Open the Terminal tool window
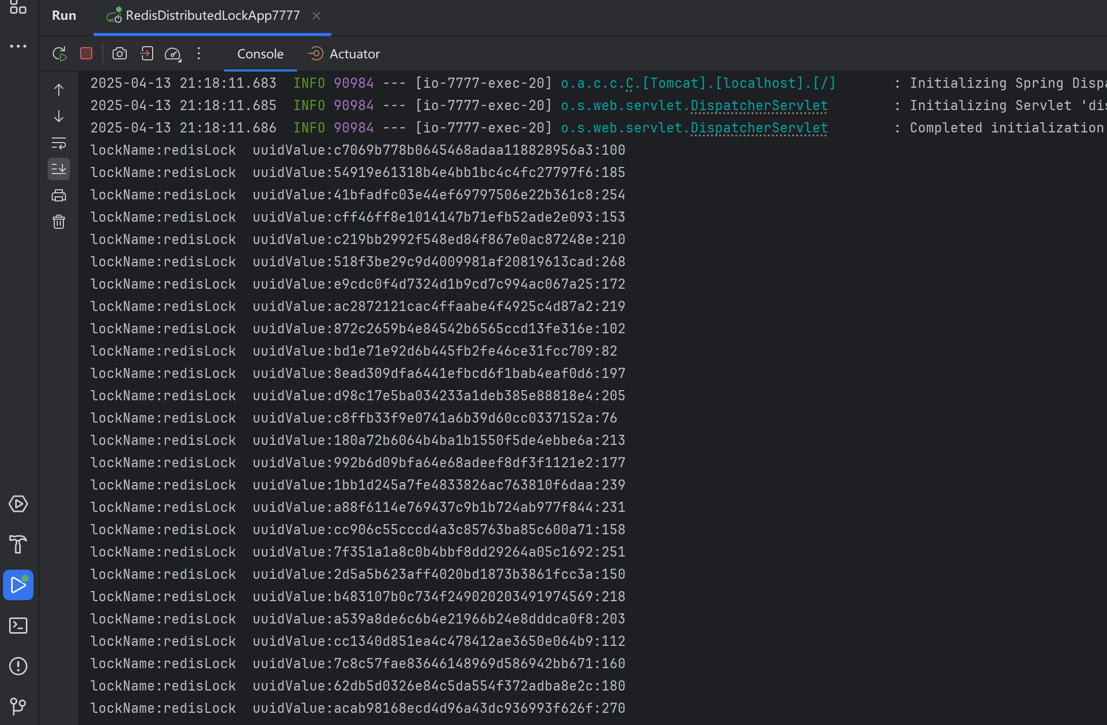The width and height of the screenshot is (1107, 725). pyautogui.click(x=18, y=626)
